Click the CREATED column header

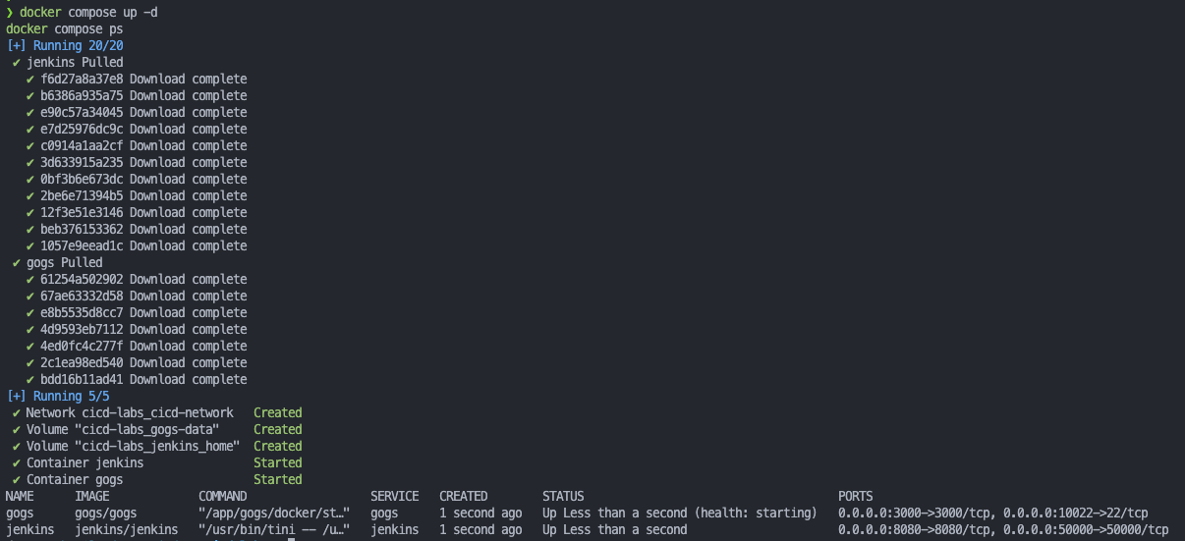464,496
